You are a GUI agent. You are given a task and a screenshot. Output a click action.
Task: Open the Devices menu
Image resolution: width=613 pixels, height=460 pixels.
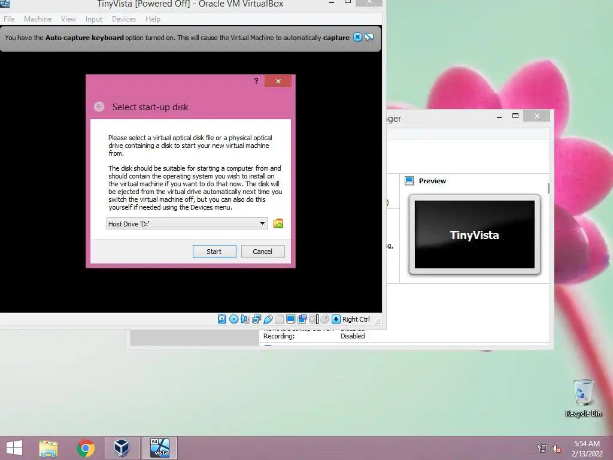pos(124,19)
